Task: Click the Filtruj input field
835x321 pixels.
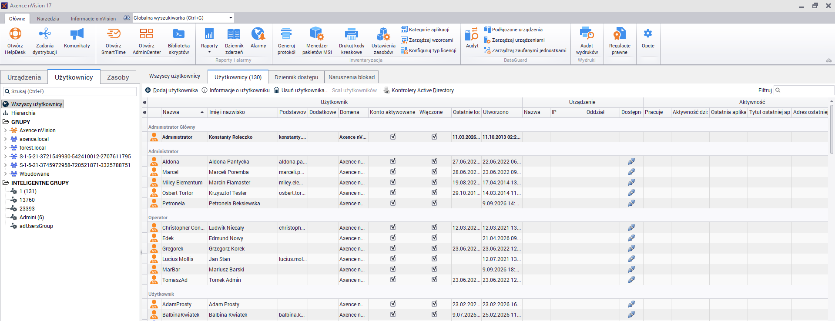Action: [804, 90]
